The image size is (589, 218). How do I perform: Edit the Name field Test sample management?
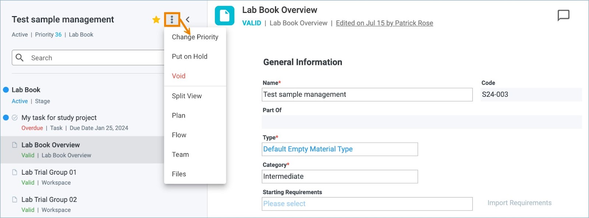(367, 94)
